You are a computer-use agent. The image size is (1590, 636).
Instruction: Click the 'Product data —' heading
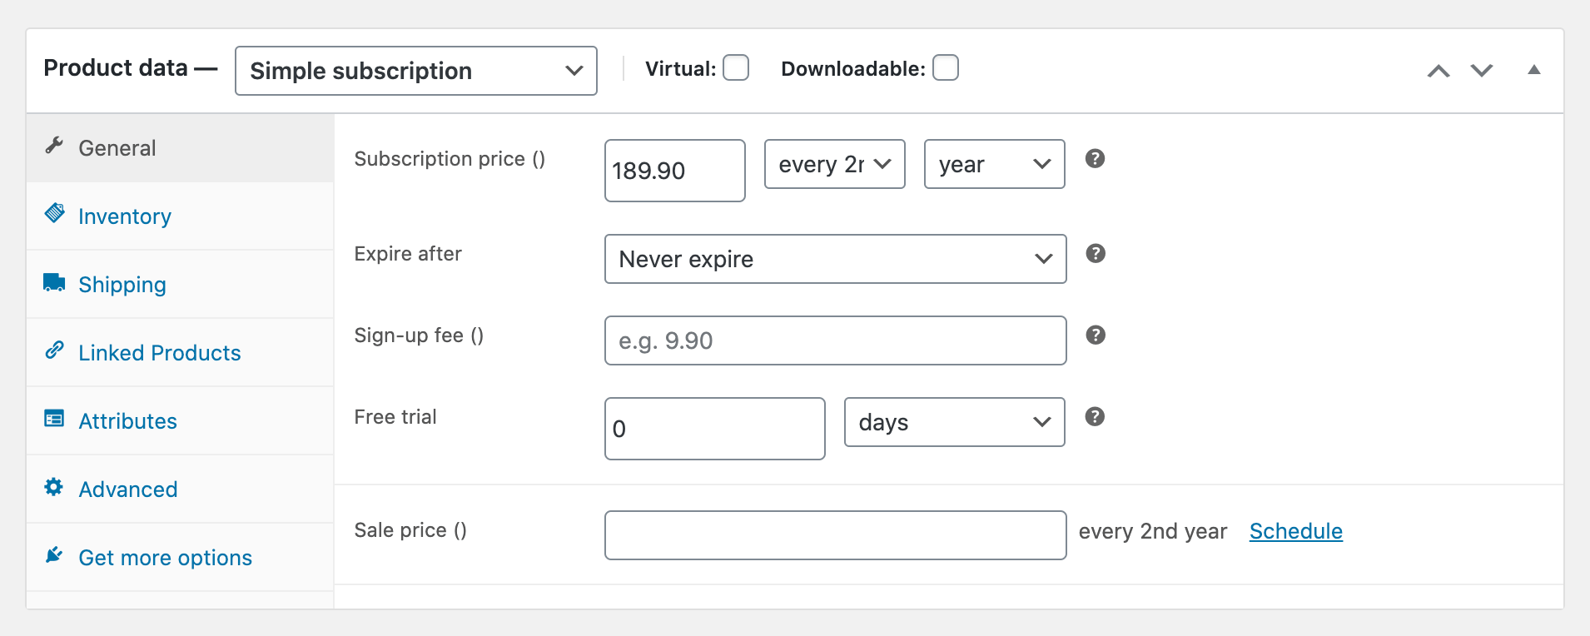pyautogui.click(x=131, y=68)
